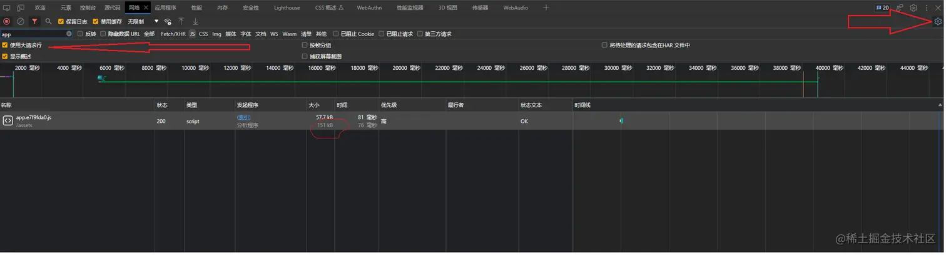Toggle the device emulation icon
946x255 pixels.
(21, 7)
